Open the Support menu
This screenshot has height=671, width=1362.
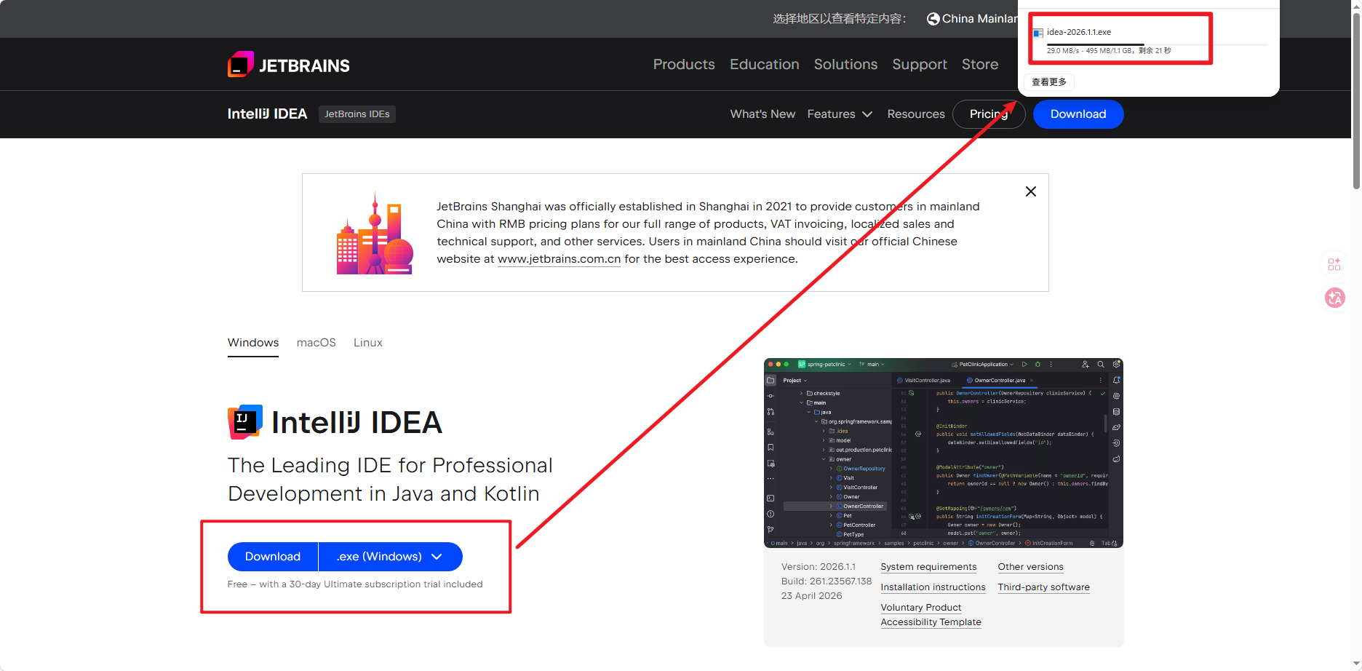tap(920, 64)
